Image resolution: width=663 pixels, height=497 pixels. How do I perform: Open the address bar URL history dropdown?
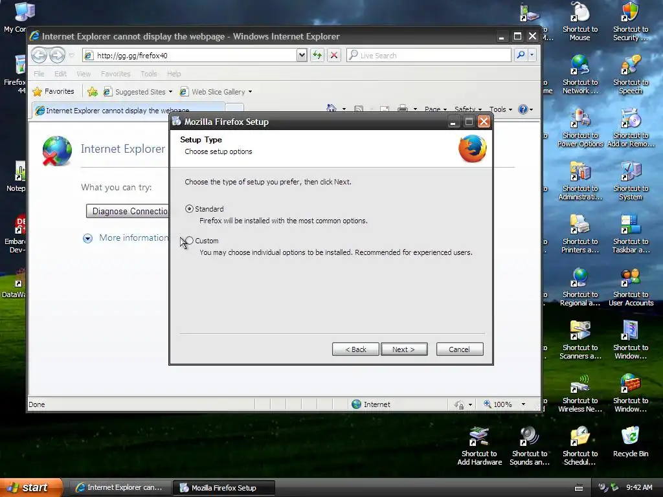[302, 56]
